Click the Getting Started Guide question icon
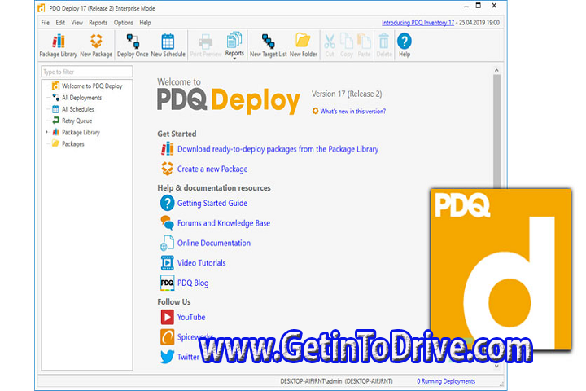 coord(167,203)
